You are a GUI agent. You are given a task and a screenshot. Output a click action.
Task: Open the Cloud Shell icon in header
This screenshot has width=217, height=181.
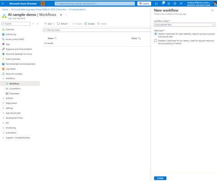point(156,4)
